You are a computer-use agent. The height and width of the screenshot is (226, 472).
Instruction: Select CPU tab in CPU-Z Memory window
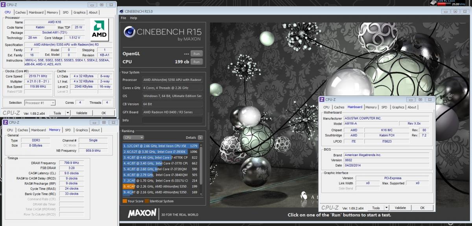(x=10, y=130)
